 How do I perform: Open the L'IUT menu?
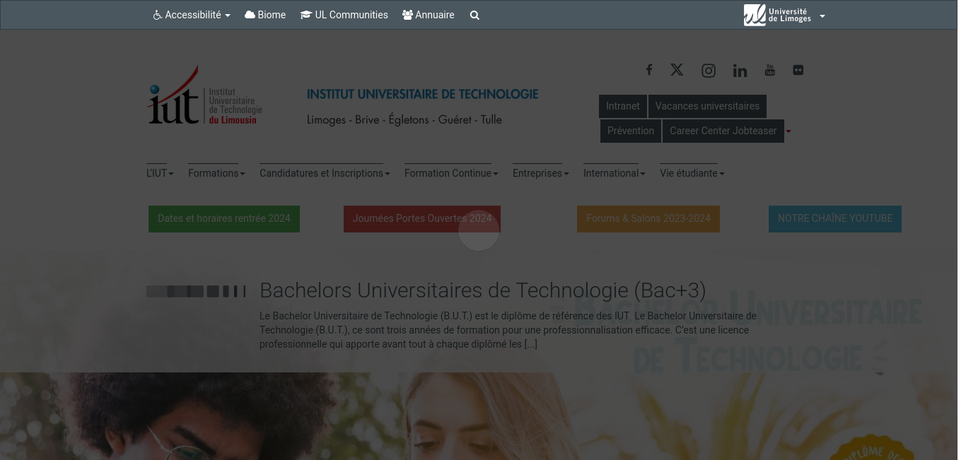(160, 173)
